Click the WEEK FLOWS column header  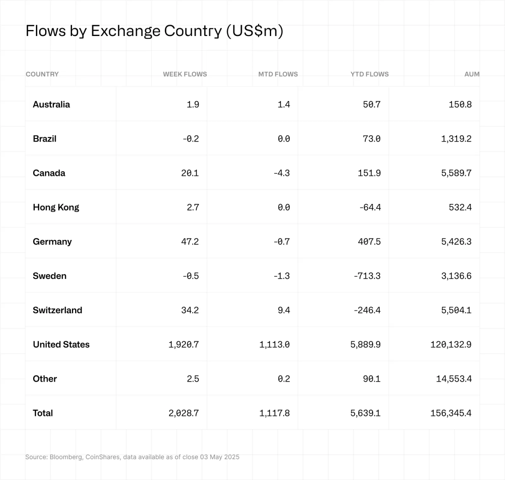coord(185,74)
